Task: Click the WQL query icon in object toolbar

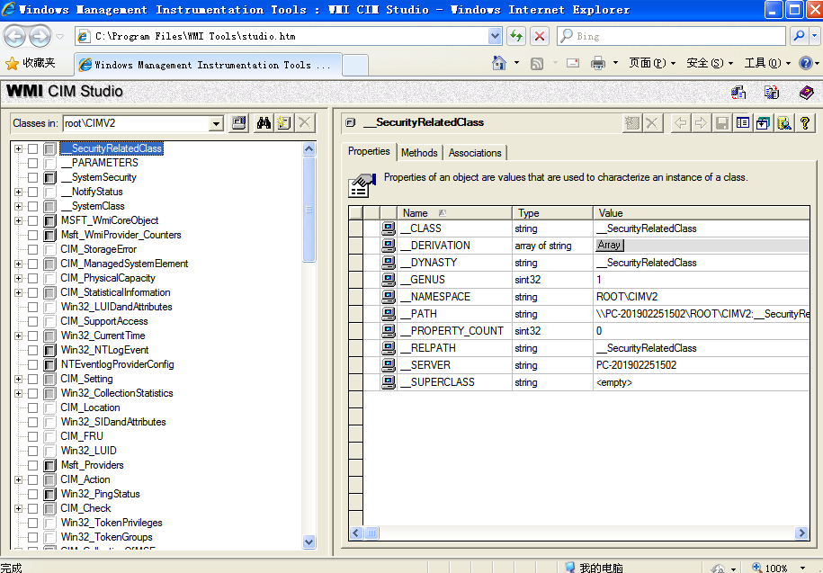Action: pos(784,123)
